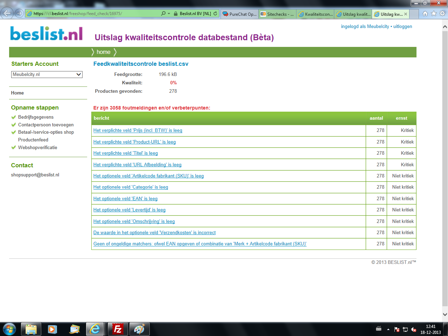
Task: Click the muted volume tray icon
Action: [x=414, y=329]
